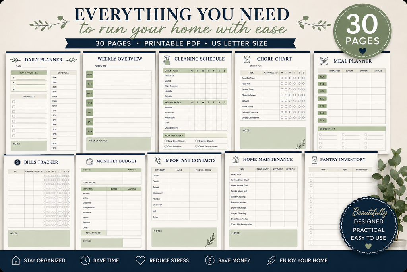The width and height of the screenshot is (407, 272).
Task: Click the Expiration column header in Pantry Inventory
Action: 362,170
